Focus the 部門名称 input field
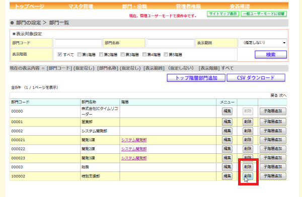Screen dimensions: 302x197 coord(171,43)
